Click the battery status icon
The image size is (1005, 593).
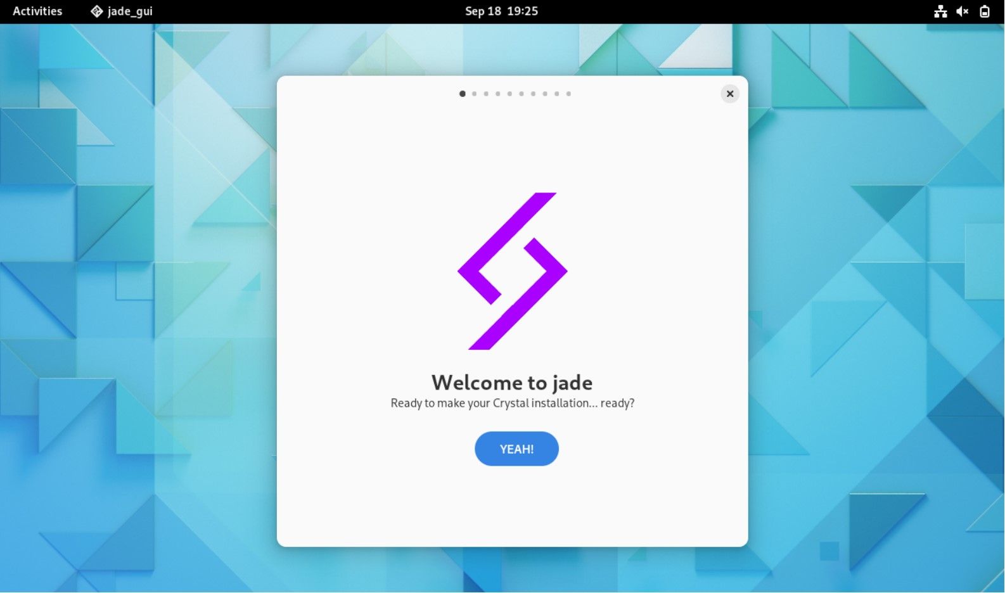(985, 11)
